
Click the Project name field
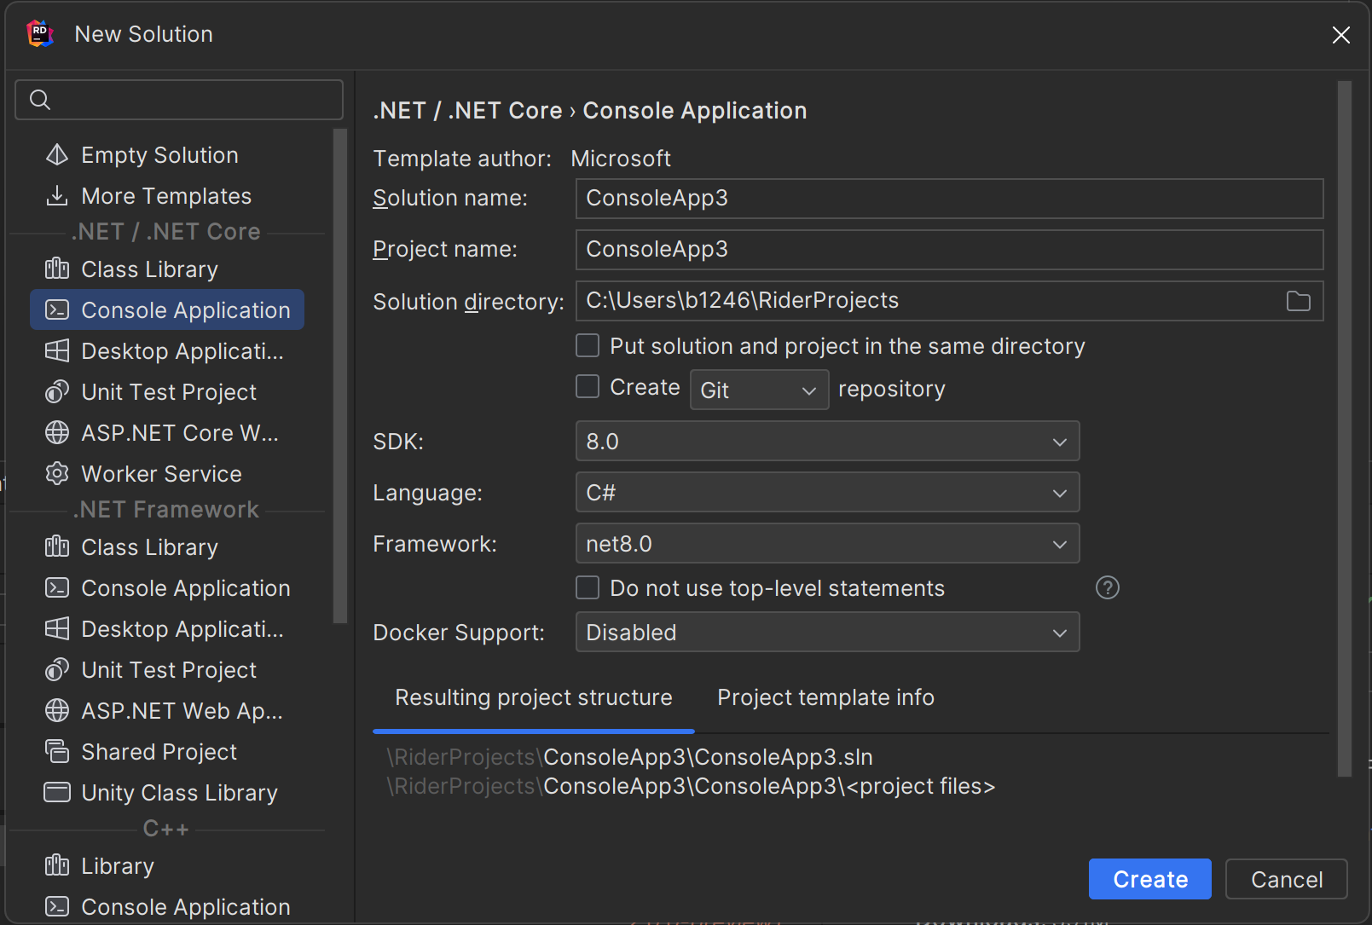[x=950, y=250]
